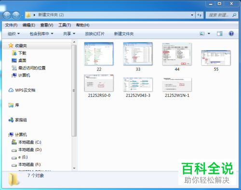Screen dimensions: 241x190
Task: Expand the 包含到库中 dropdown
Action: (x=41, y=34)
